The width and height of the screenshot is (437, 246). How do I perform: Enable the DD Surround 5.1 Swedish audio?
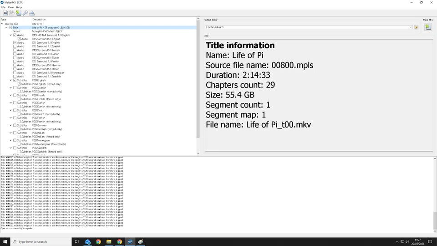pos(15,77)
